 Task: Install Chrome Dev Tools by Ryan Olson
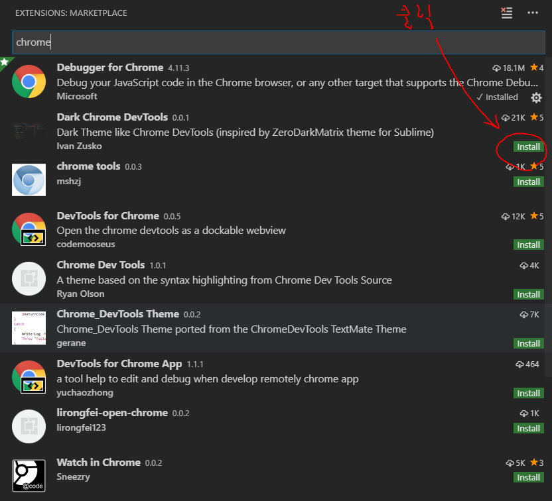[x=528, y=294]
